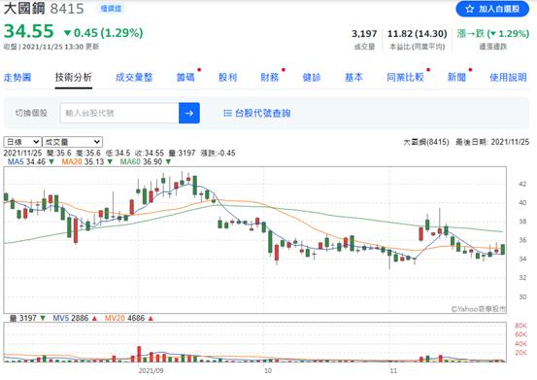
Task: Open the 基本 tab
Action: (353, 77)
